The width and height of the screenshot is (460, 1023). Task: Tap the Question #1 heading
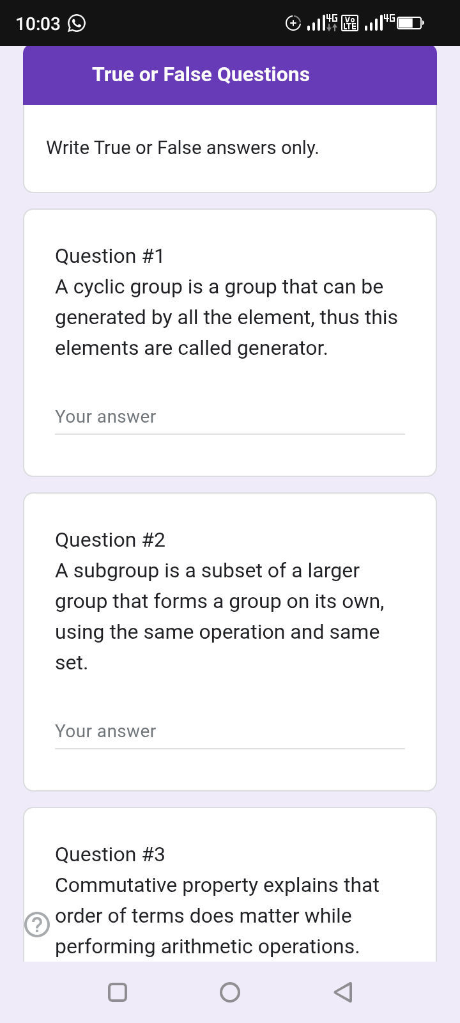click(x=110, y=256)
